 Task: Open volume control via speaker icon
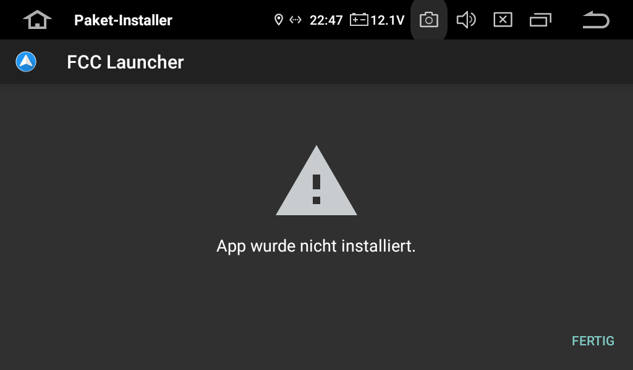pyautogui.click(x=466, y=20)
